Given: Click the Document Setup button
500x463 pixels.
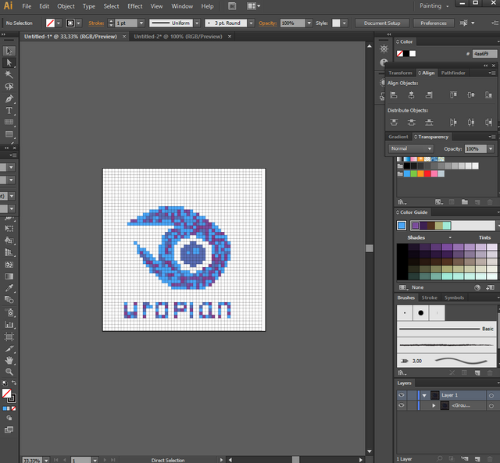Looking at the screenshot, I should click(x=382, y=23).
